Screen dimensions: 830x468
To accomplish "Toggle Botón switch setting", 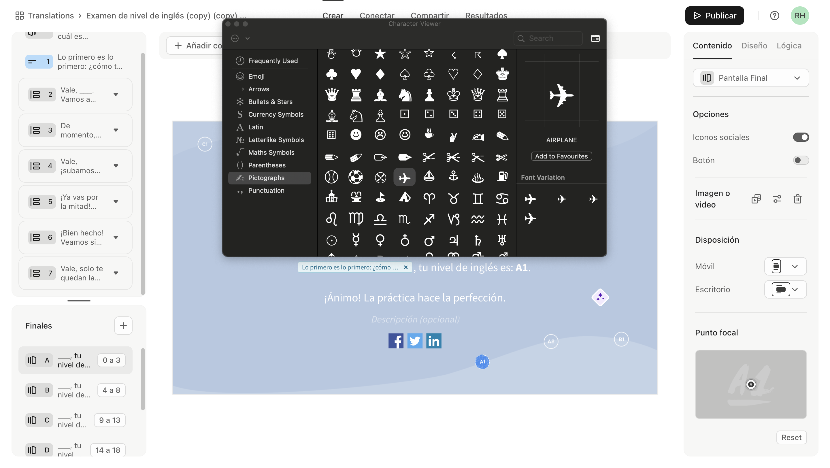I will [x=801, y=160].
